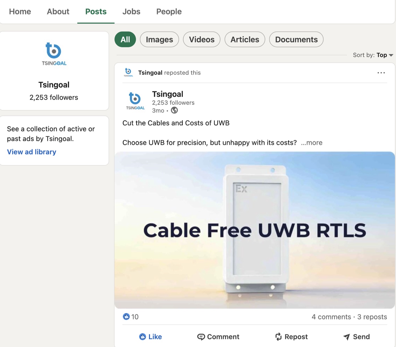The width and height of the screenshot is (396, 347).
Task: Select the Posts tab
Action: (96, 12)
